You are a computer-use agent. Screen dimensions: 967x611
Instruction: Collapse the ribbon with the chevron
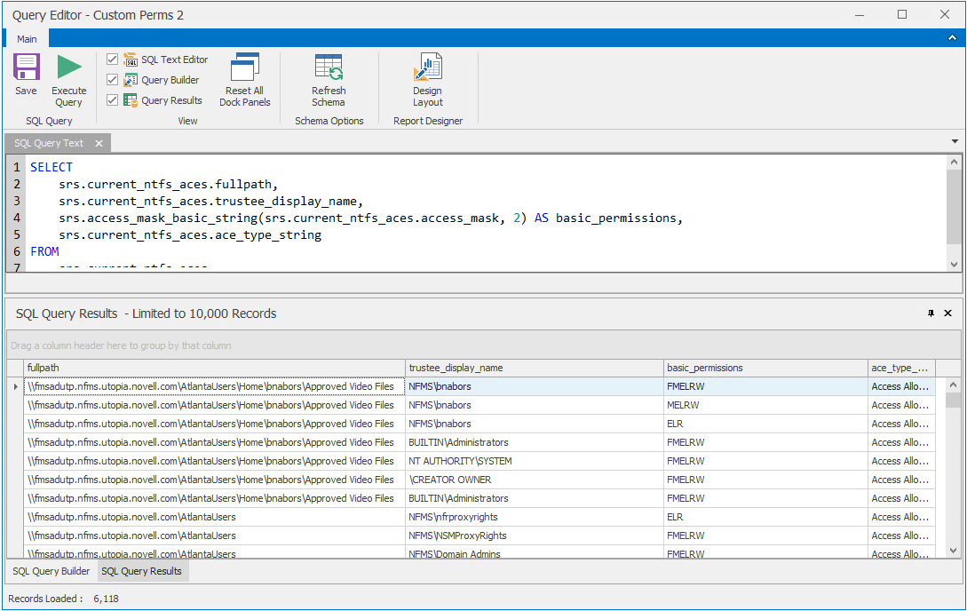pos(952,38)
